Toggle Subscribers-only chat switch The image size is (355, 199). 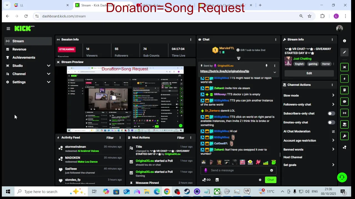click(331, 114)
